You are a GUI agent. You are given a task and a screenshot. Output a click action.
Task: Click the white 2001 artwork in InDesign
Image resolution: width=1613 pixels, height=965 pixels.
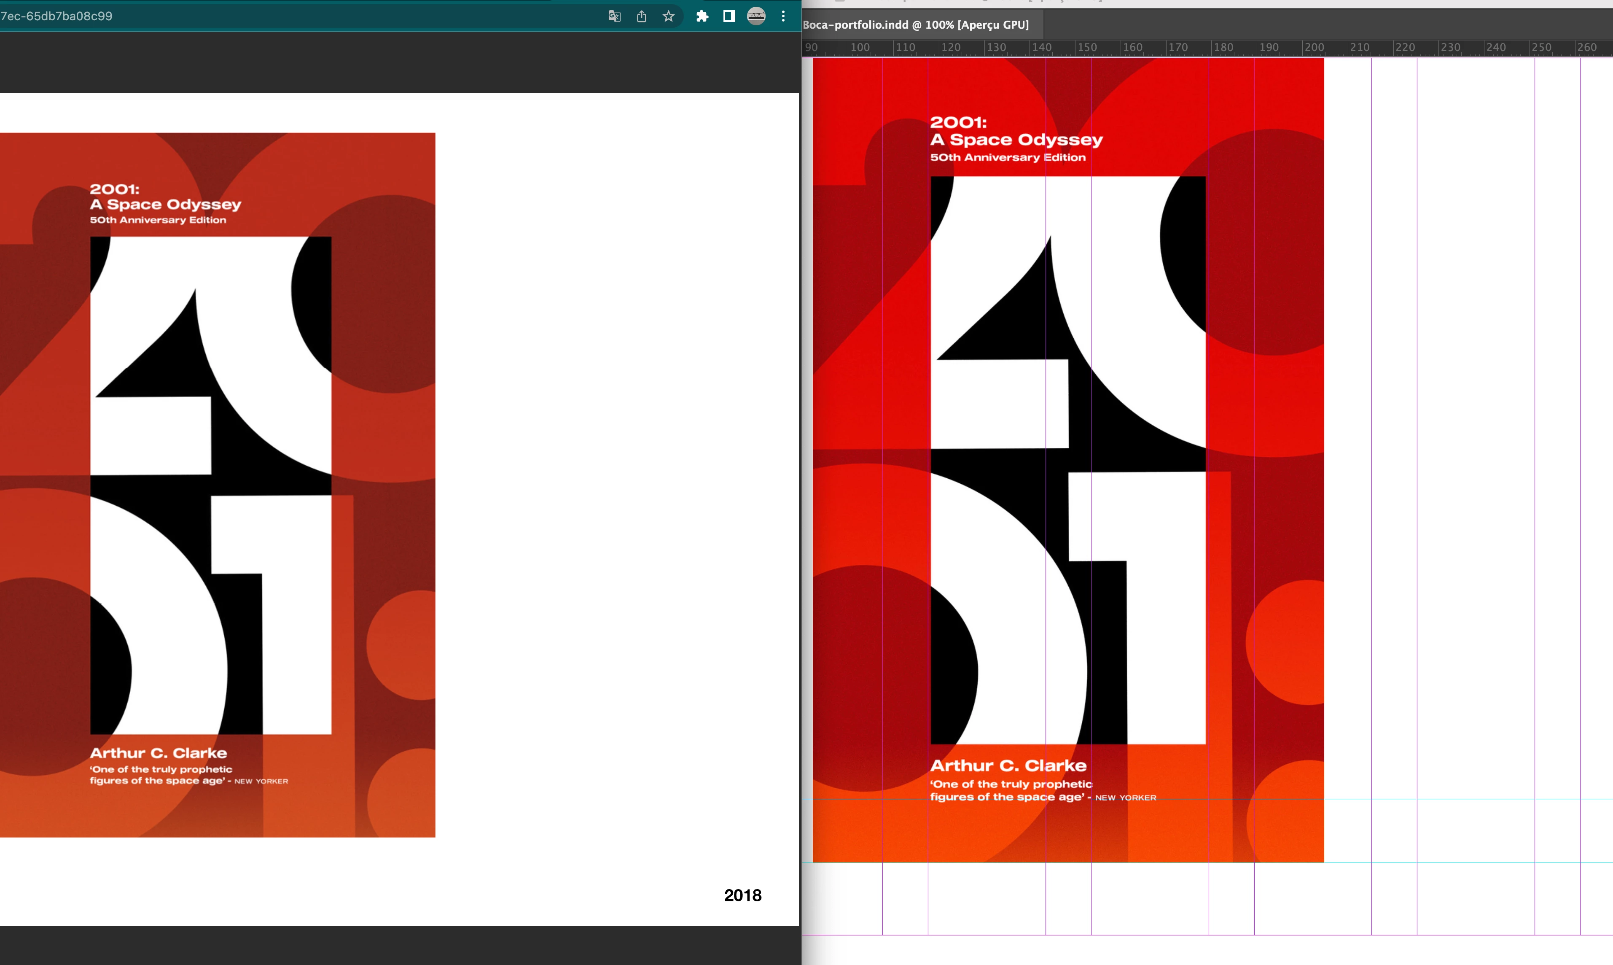[x=1068, y=460]
